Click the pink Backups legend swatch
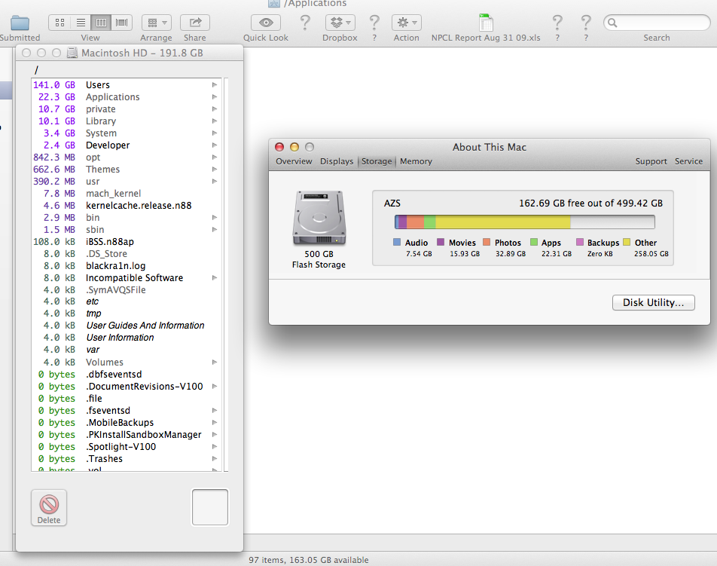 click(x=580, y=242)
